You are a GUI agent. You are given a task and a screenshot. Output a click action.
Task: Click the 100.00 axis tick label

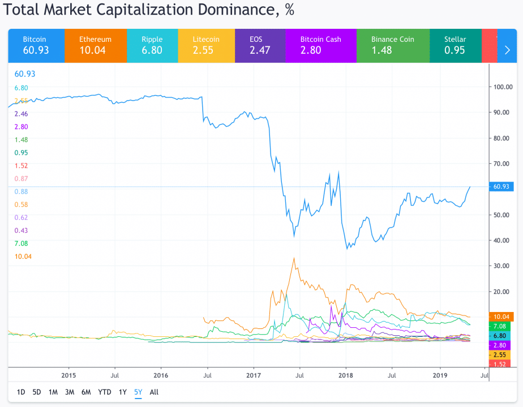[x=503, y=87]
